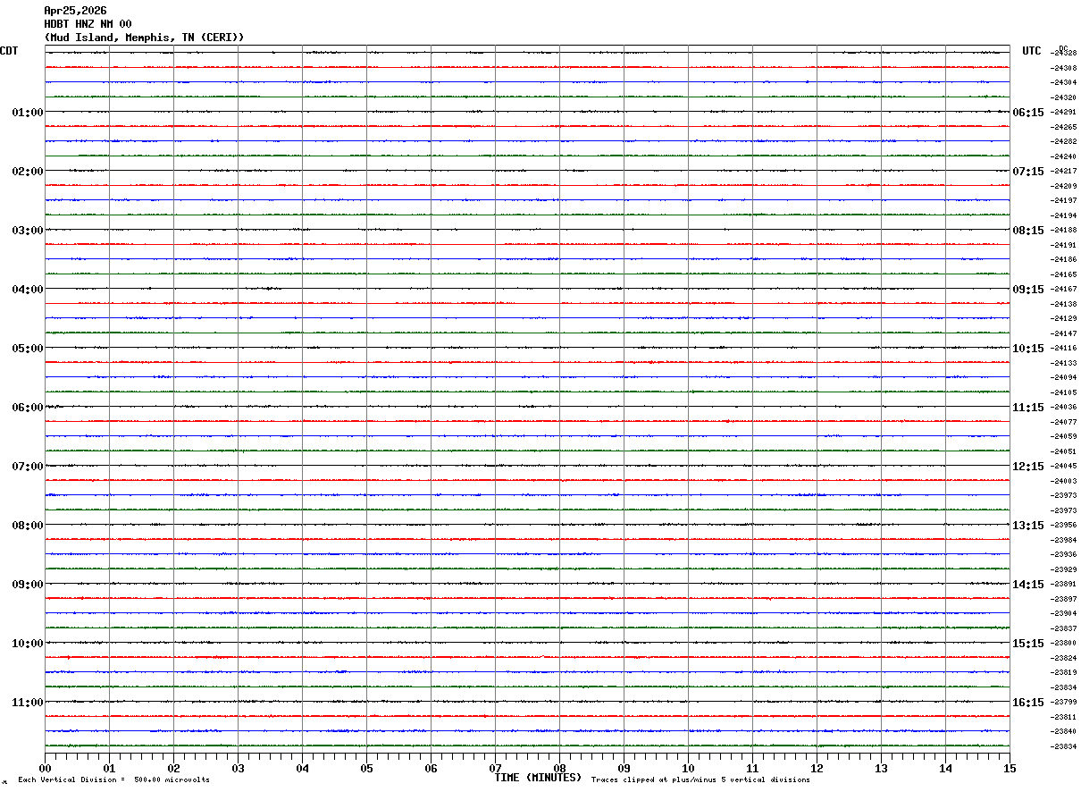Click the DC offset value -24094
1081x792 pixels.
pyautogui.click(x=1064, y=378)
